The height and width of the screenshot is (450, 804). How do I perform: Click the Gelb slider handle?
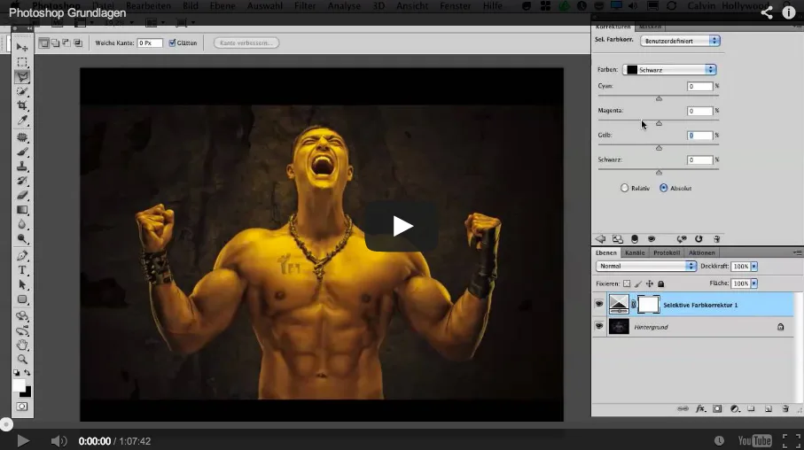[x=659, y=148]
